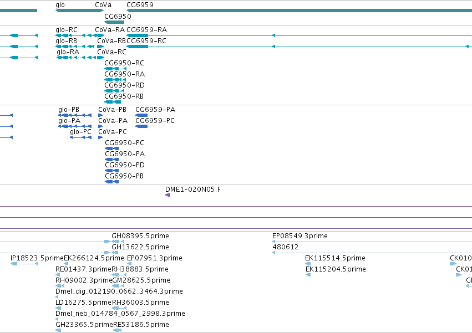The width and height of the screenshot is (472, 333).
Task: Select the CoVa-PB protein label
Action: point(112,110)
